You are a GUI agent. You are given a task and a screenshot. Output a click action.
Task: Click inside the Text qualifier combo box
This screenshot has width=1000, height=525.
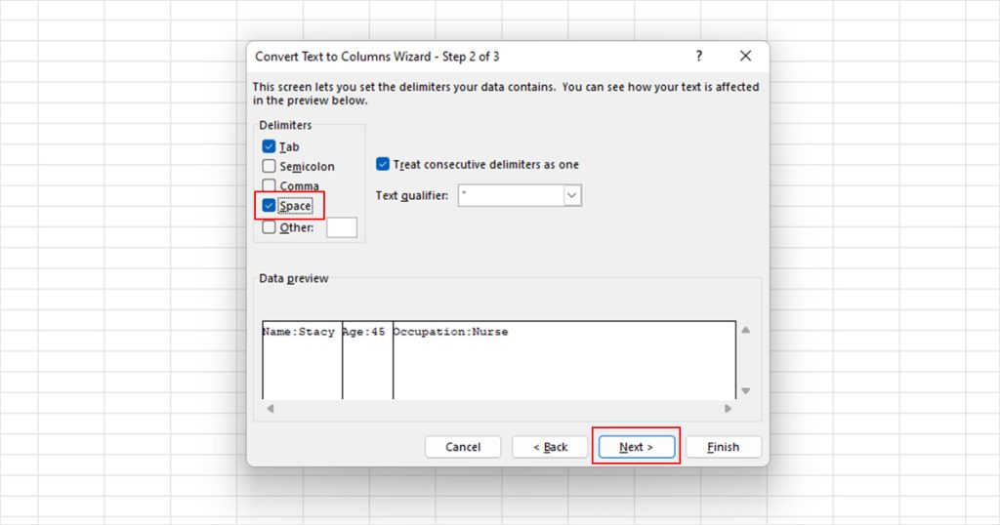click(511, 195)
